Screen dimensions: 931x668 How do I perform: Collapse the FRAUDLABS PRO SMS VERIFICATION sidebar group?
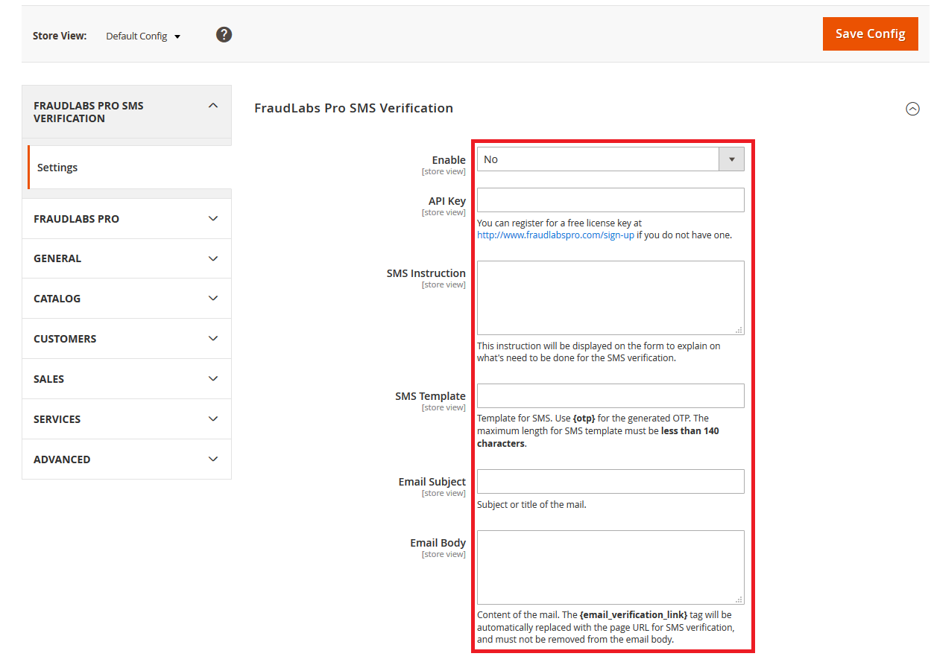127,112
